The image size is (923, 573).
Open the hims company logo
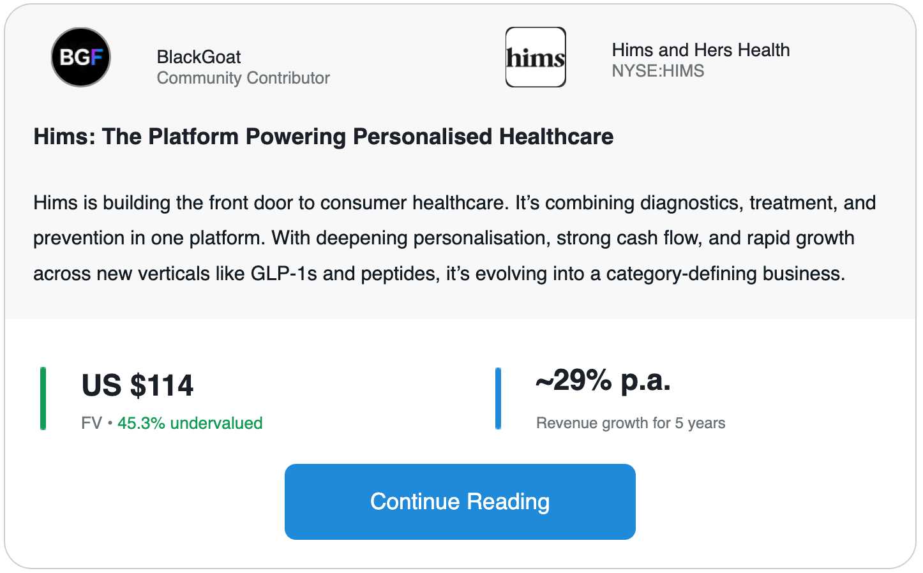point(536,57)
